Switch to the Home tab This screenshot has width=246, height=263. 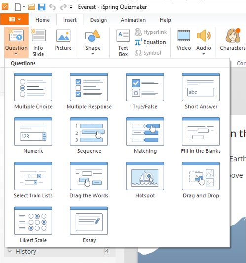point(42,20)
